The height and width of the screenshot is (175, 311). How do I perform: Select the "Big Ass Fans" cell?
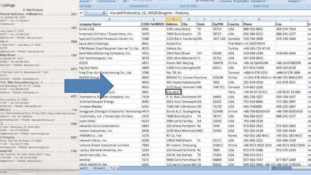pos(110,68)
